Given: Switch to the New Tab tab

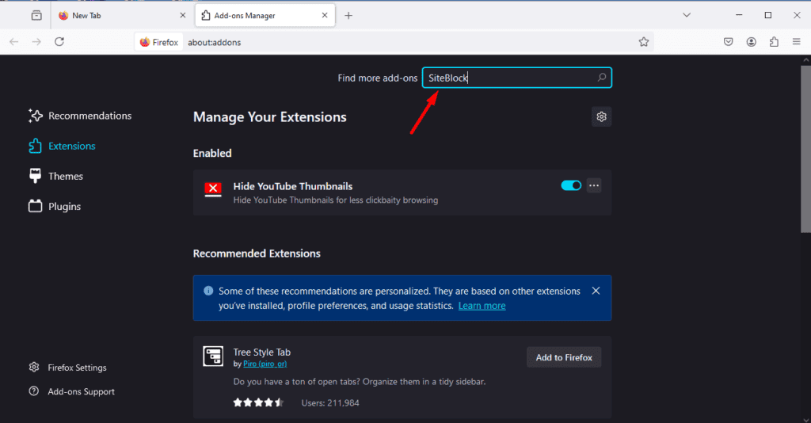Looking at the screenshot, I should (119, 15).
